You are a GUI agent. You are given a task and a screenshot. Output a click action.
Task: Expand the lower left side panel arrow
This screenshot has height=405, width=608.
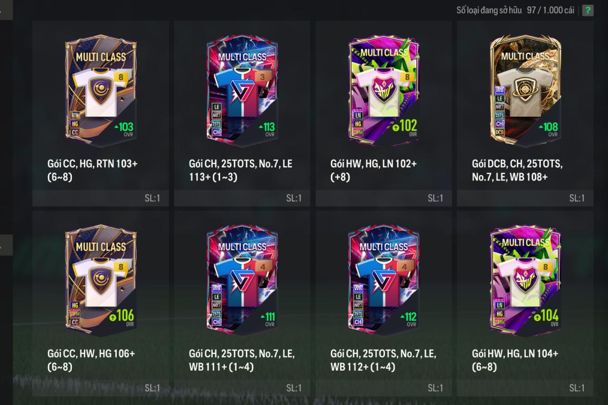6,245
